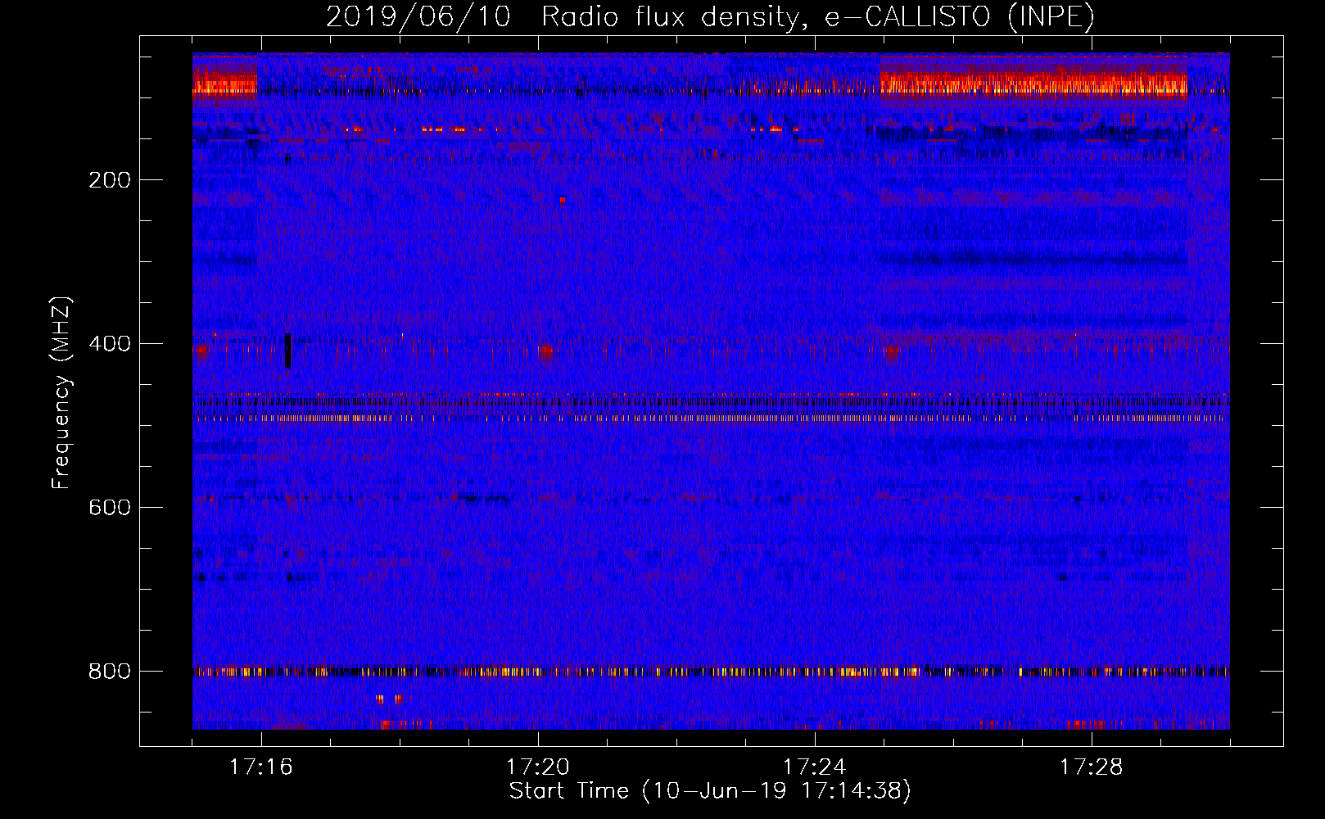1325x819 pixels.
Task: Click the 17:20 time axis label
Action: click(x=538, y=767)
